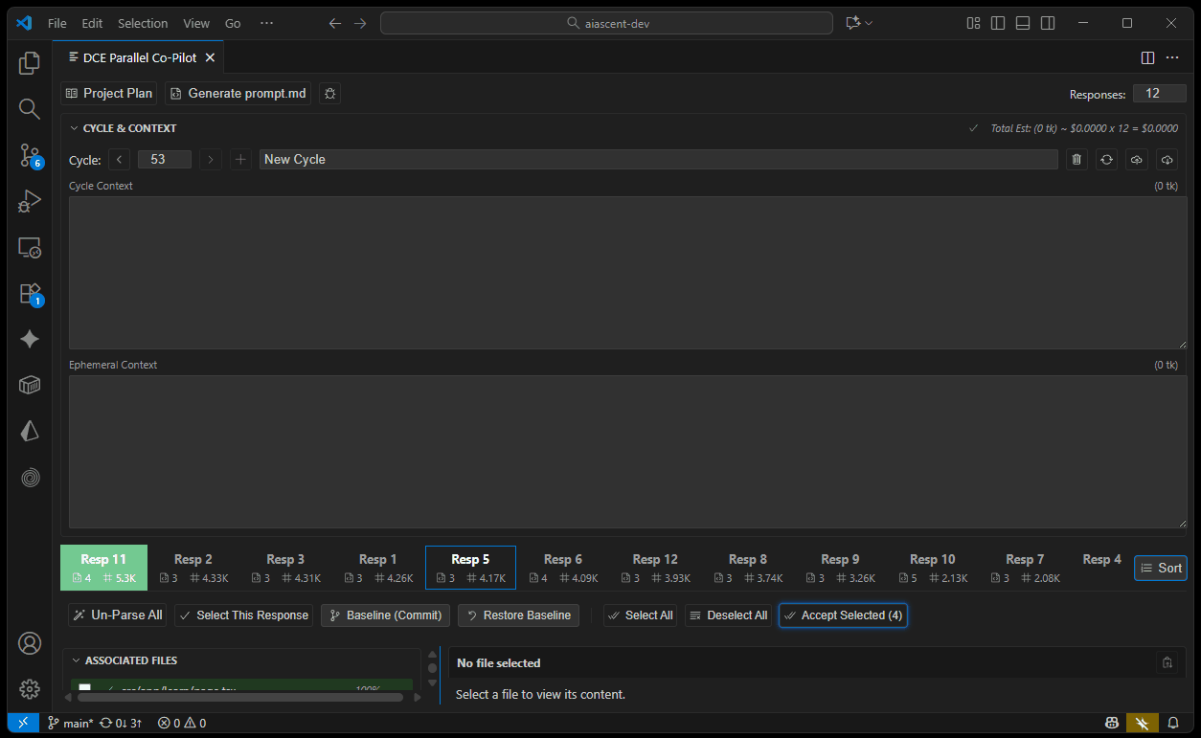Toggle the primary side bar layout button
Screen dimensions: 1201x738
998,23
